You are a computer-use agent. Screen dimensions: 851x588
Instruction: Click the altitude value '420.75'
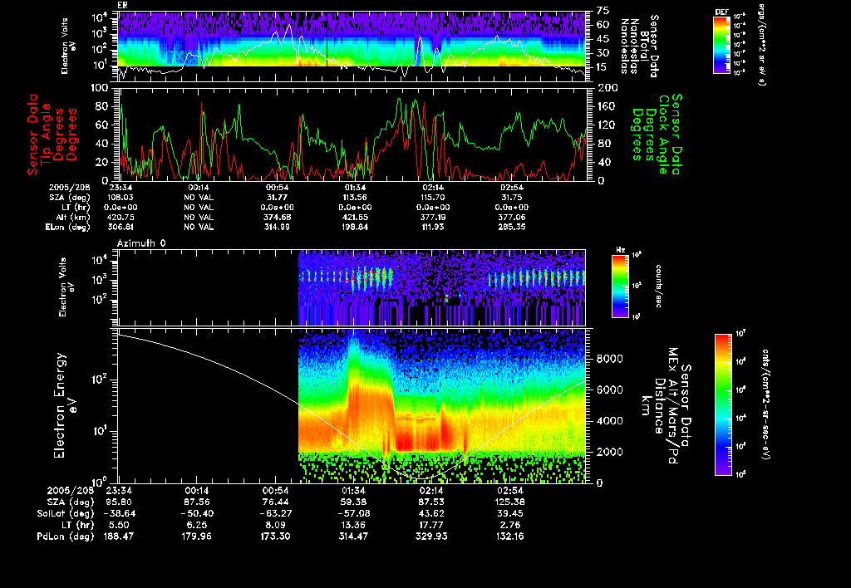(x=121, y=218)
